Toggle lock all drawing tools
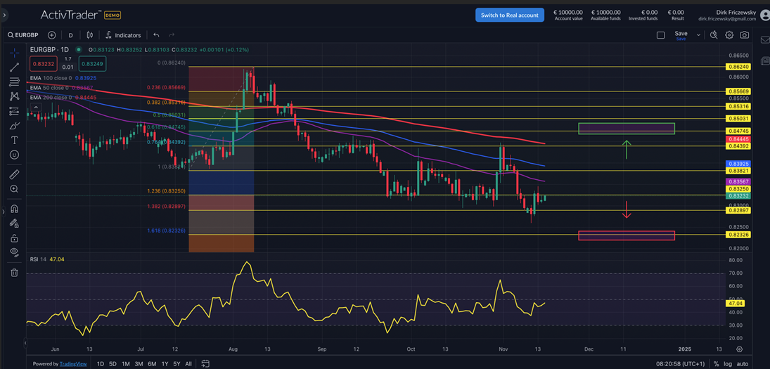 point(14,238)
